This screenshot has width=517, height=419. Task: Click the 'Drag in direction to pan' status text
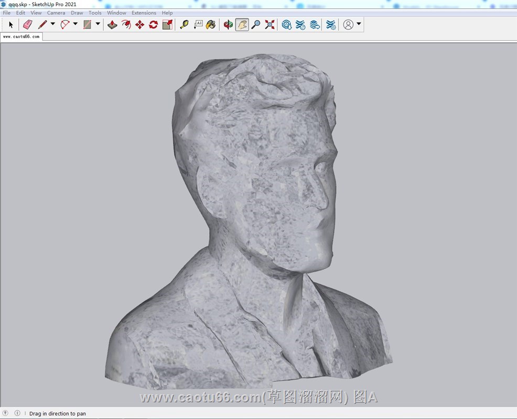click(x=57, y=413)
